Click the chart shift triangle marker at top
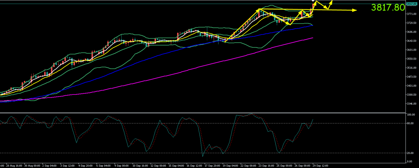Screen dimensions: 419x168 pyautogui.click(x=313, y=1)
